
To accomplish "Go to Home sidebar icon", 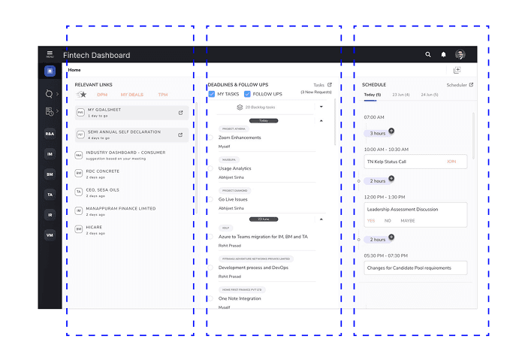I will coord(50,71).
